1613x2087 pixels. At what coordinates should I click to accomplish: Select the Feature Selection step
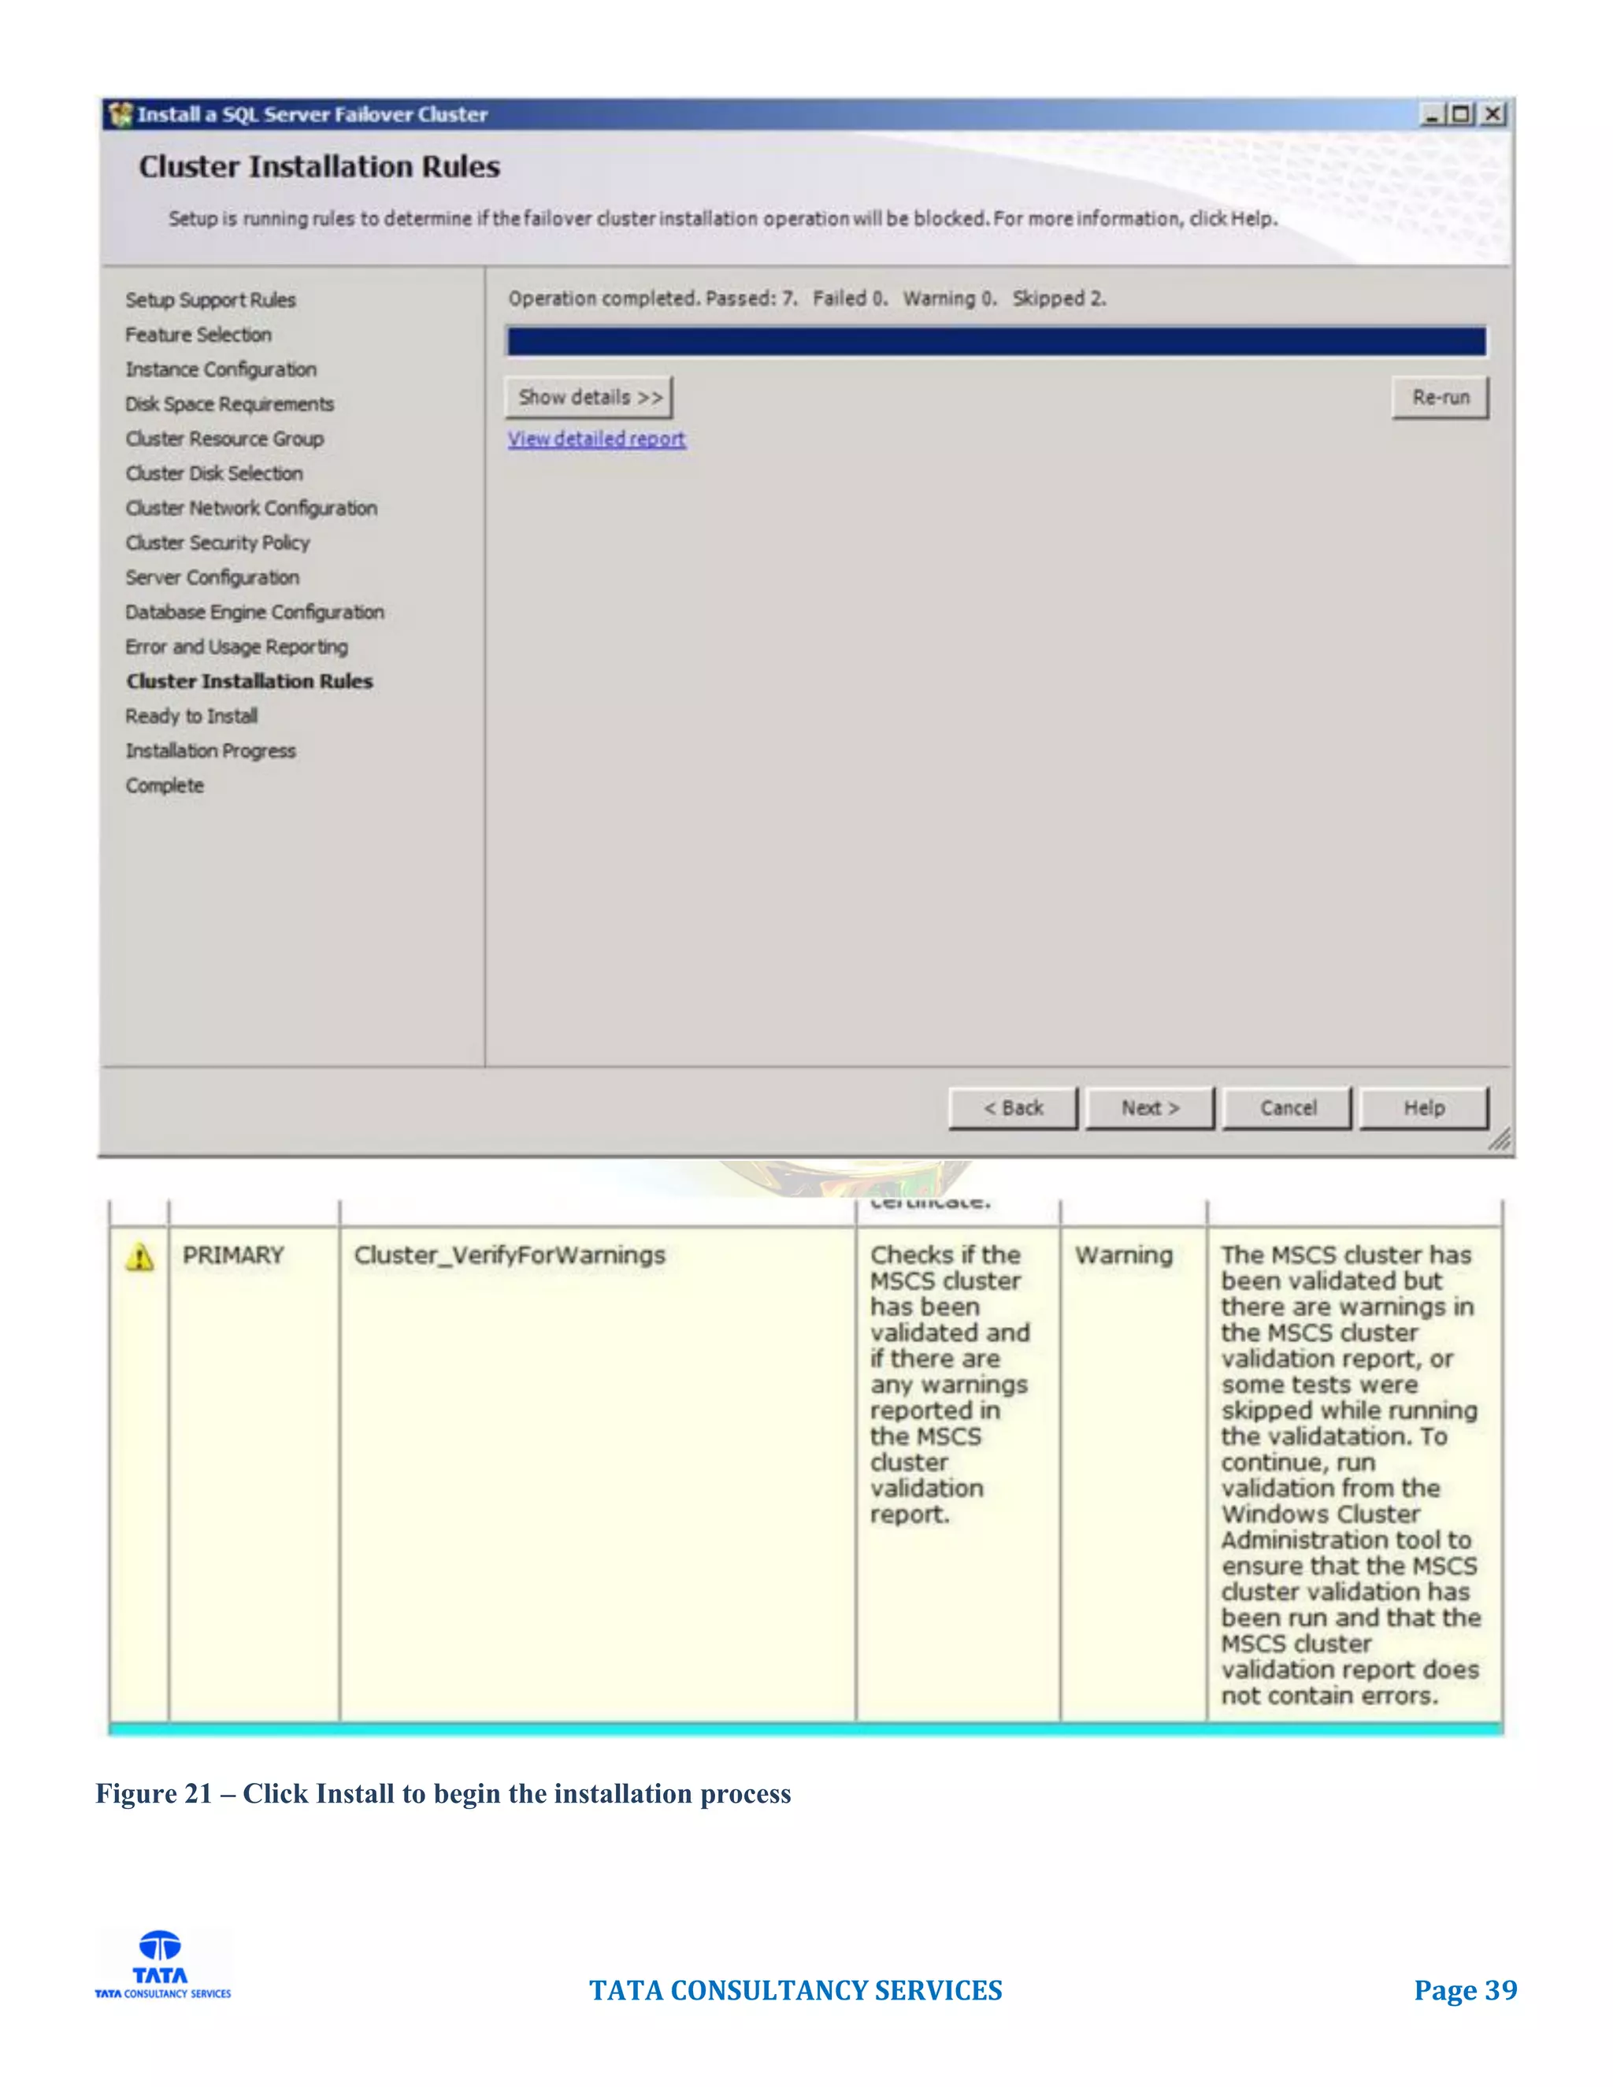point(198,335)
